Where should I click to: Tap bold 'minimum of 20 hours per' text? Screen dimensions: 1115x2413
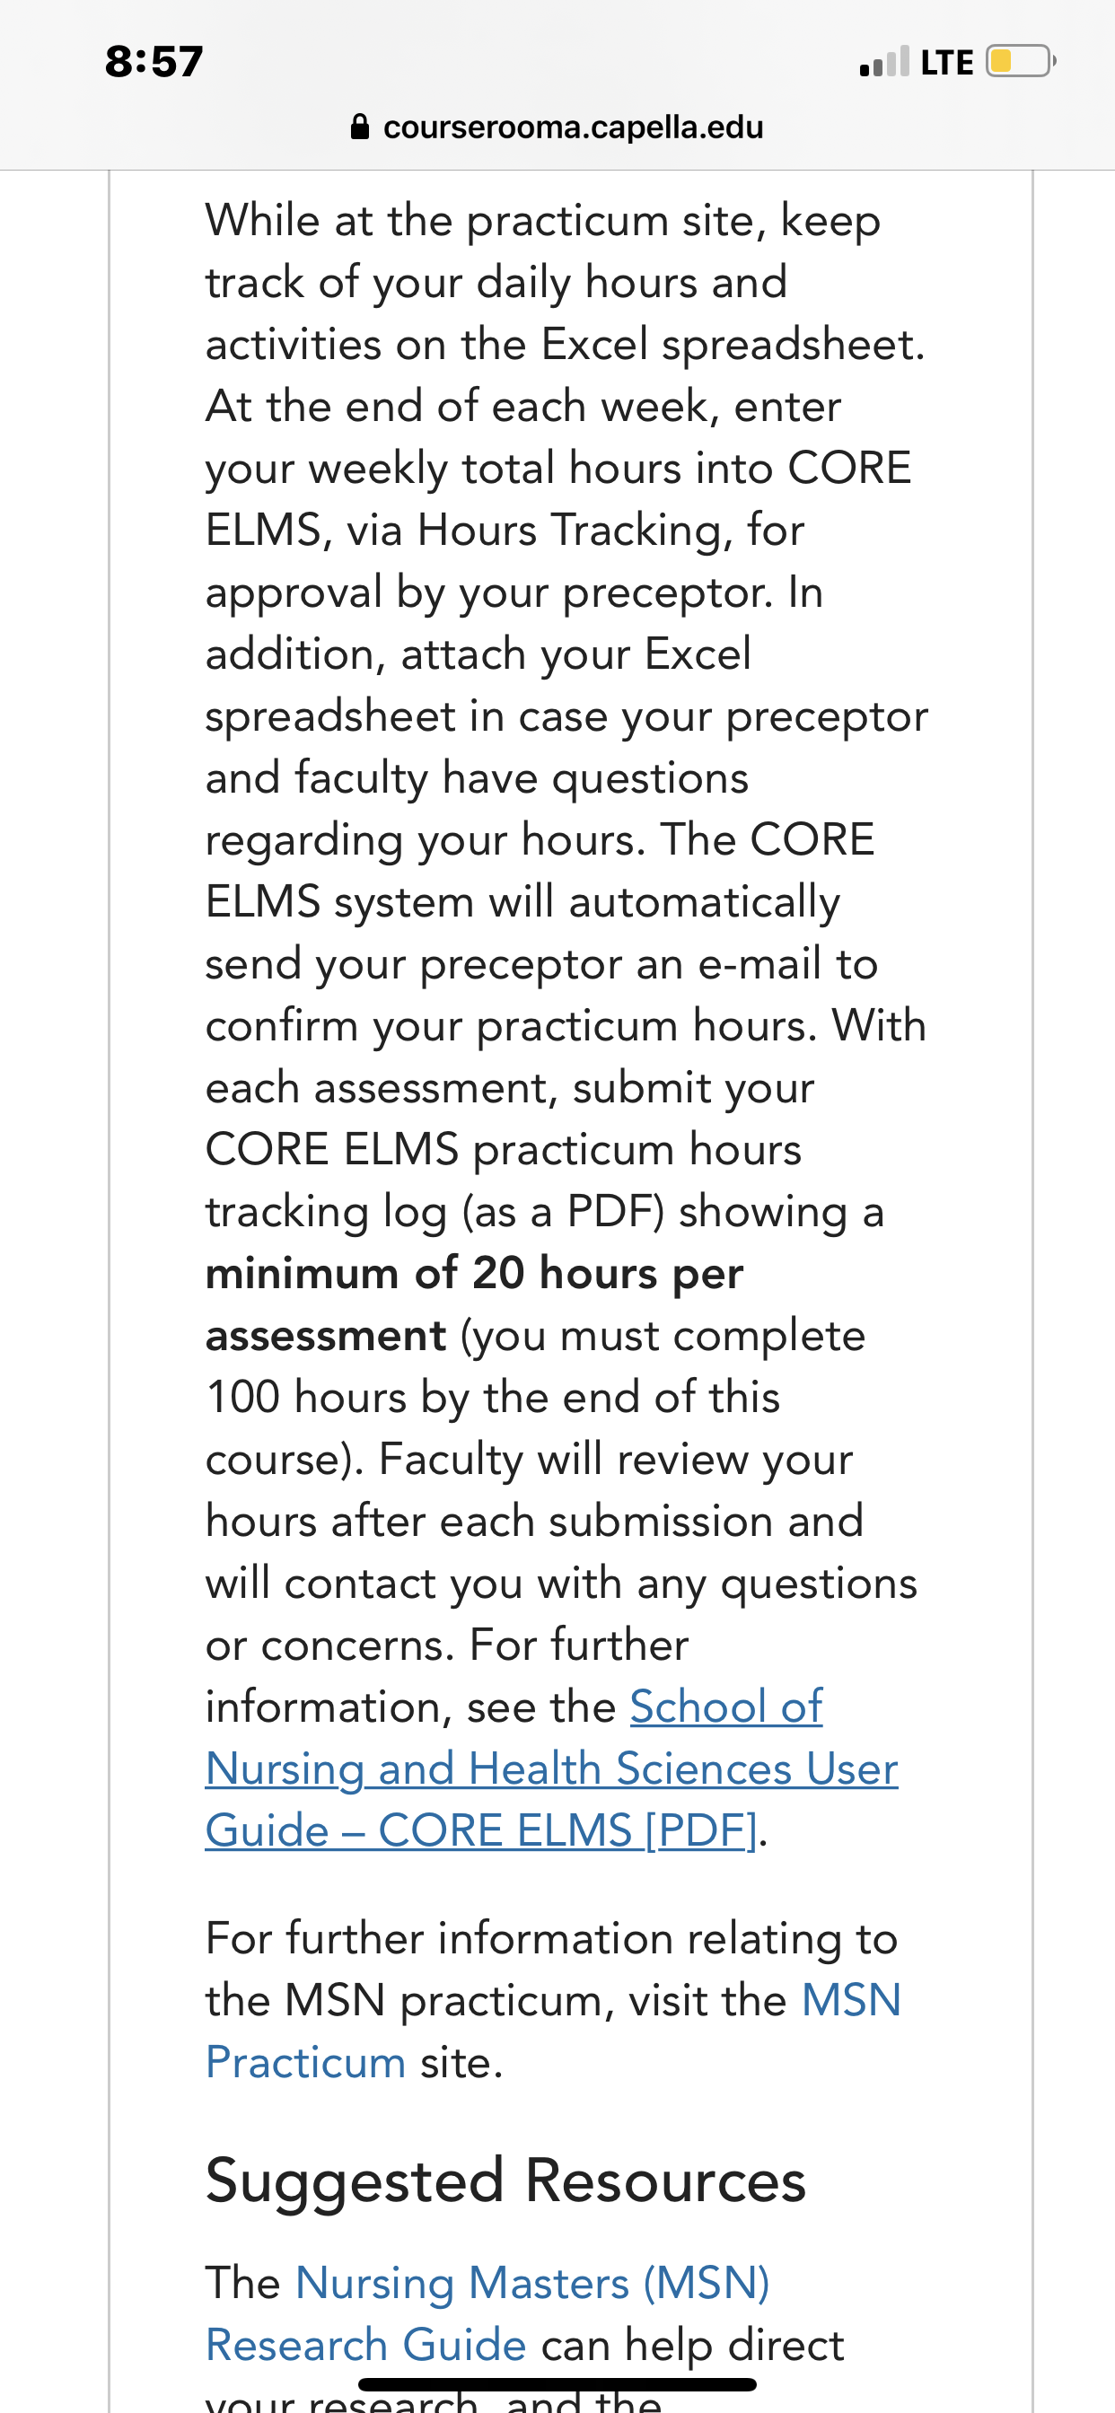pos(474,1273)
